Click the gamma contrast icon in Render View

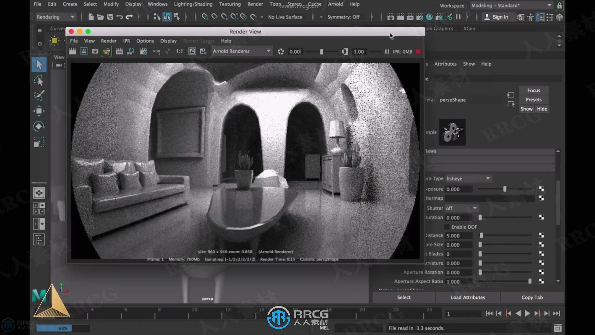click(x=345, y=52)
